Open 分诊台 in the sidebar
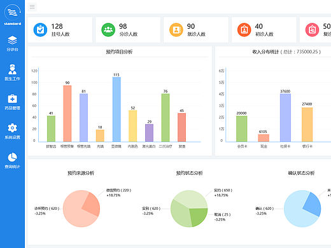 (12, 43)
